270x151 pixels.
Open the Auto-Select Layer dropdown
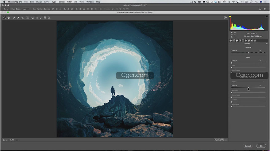point(25,9)
